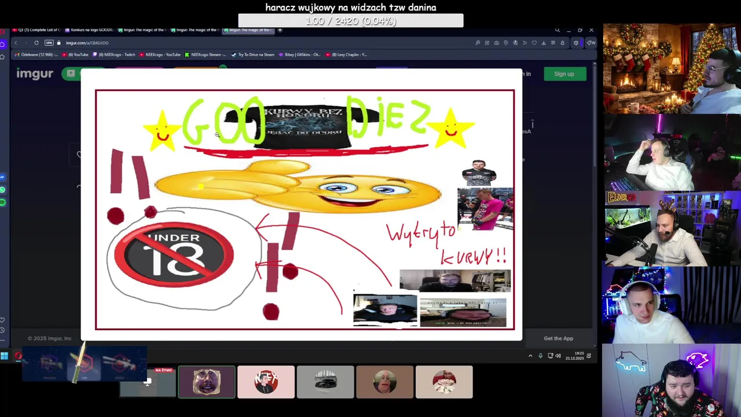Open Messenger in Opera sidebar
The height and width of the screenshot is (417, 741).
pyautogui.click(x=3, y=177)
